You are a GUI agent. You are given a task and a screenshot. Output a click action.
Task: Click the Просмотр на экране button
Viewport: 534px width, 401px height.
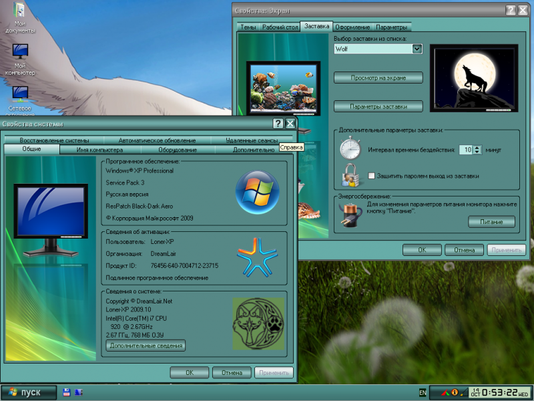tap(378, 78)
